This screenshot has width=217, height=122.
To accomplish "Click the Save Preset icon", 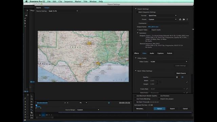I will tap(180, 19).
